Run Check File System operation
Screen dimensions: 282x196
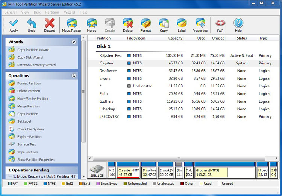30,129
